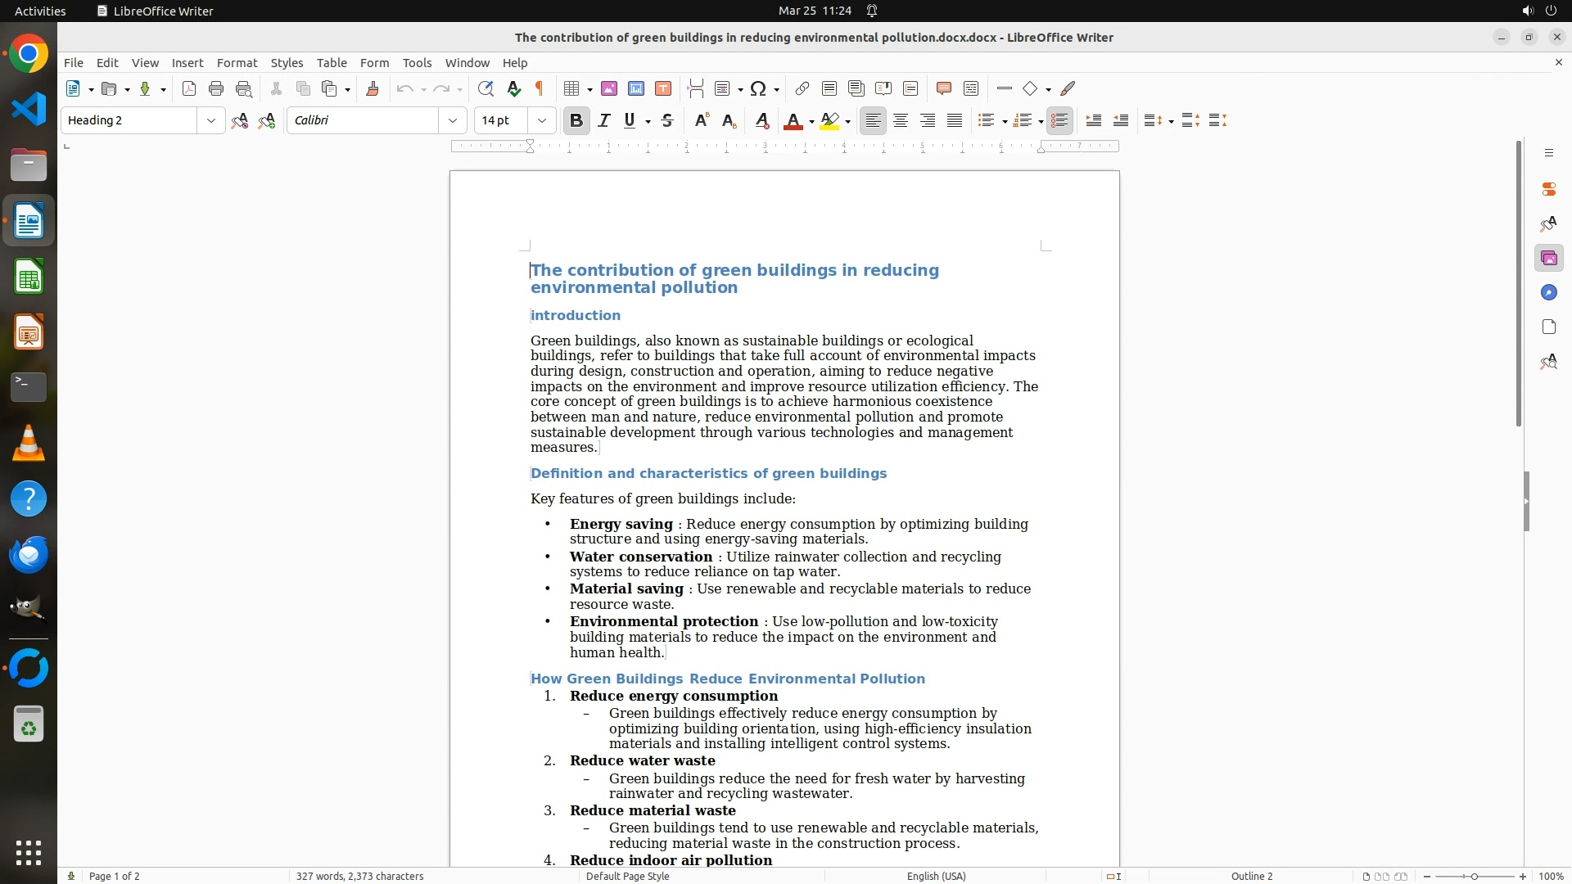1572x884 pixels.
Task: Open Find & Replace tool
Action: click(x=486, y=89)
